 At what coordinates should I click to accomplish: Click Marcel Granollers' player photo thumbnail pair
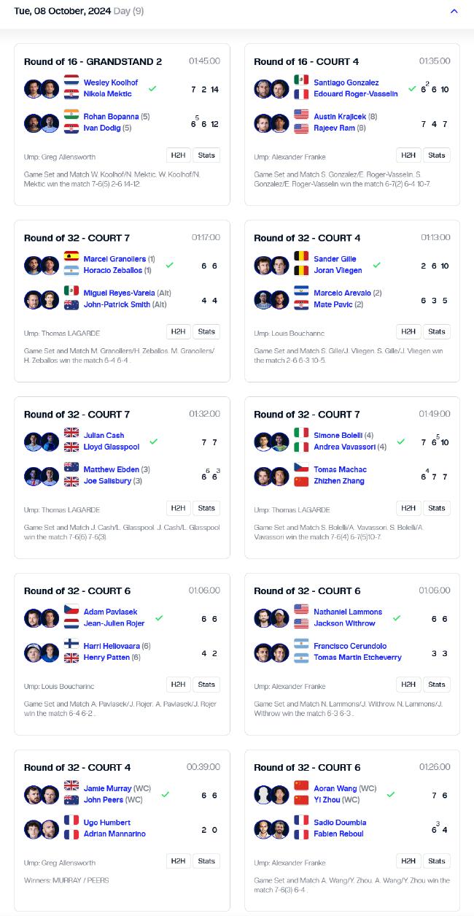(41, 265)
